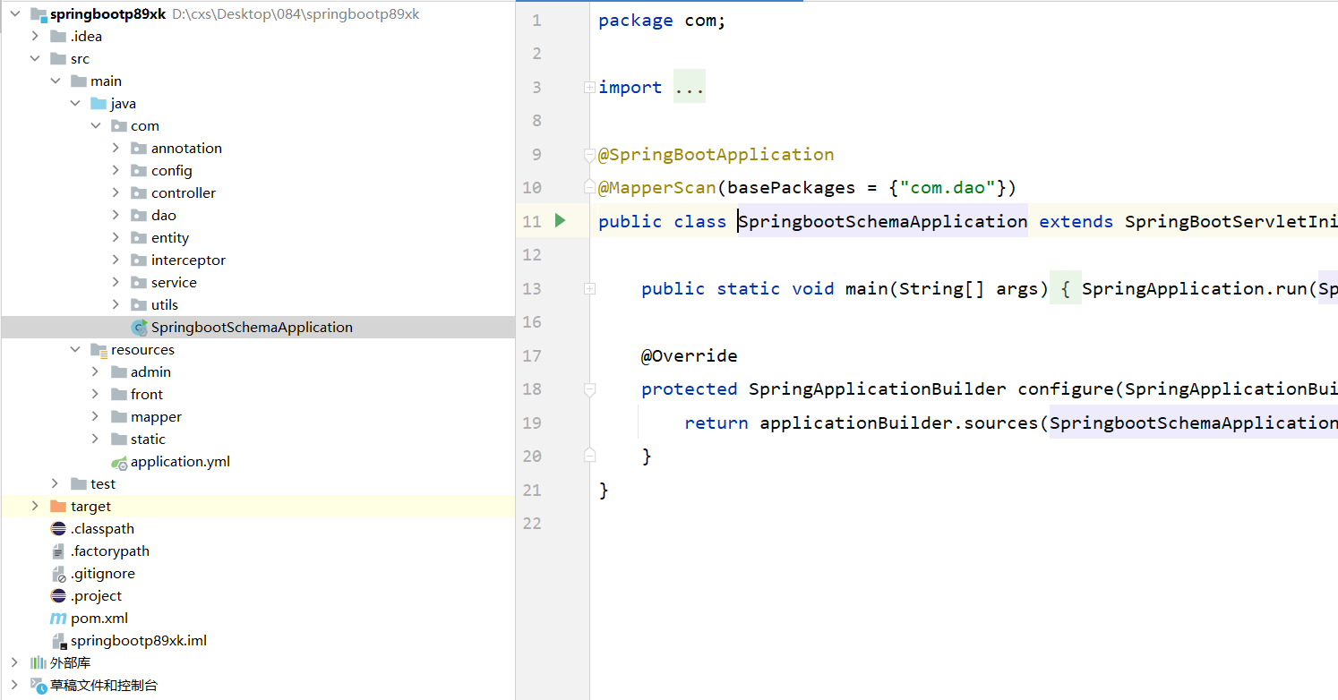The height and width of the screenshot is (700, 1338).
Task: Run SpringbootSchemaApplication via green gutter arrow
Action: [x=561, y=220]
